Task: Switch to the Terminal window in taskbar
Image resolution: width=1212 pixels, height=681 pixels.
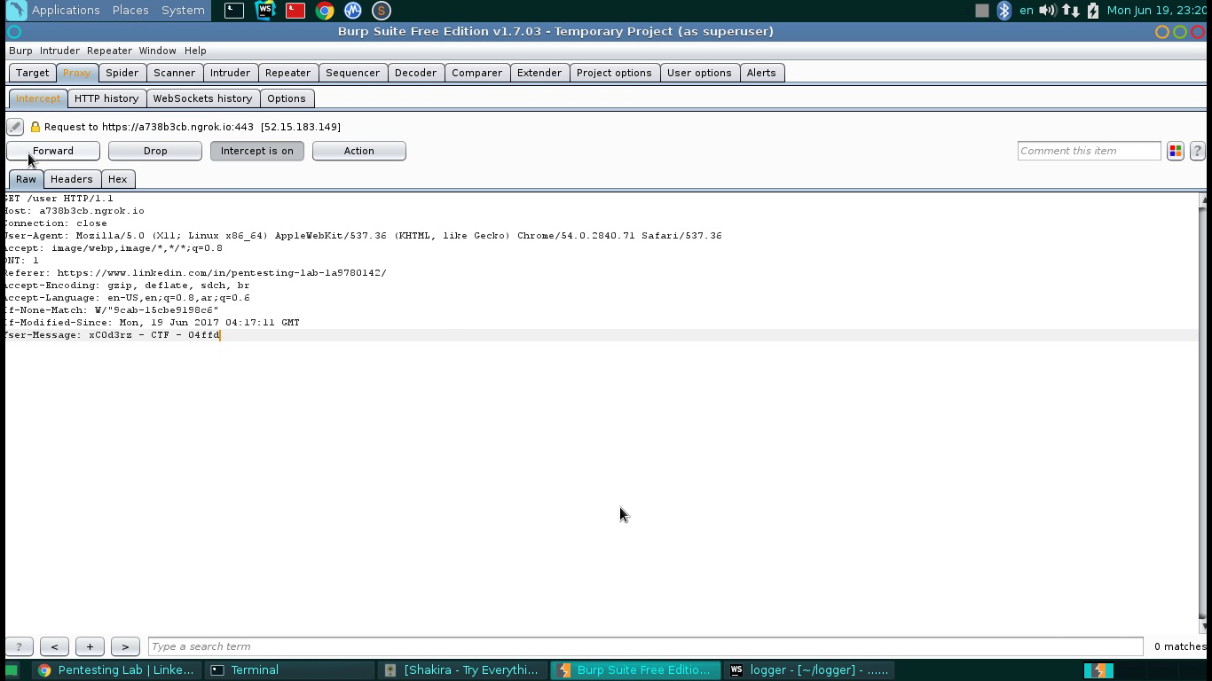Action: pyautogui.click(x=289, y=670)
